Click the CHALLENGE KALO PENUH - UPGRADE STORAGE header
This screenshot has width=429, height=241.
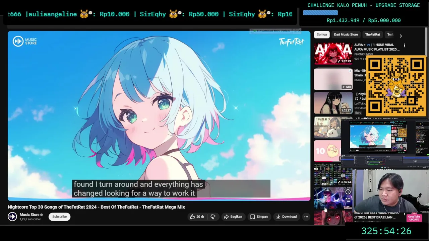pos(364,5)
